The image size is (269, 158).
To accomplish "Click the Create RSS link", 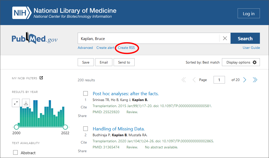I will pos(126,48).
